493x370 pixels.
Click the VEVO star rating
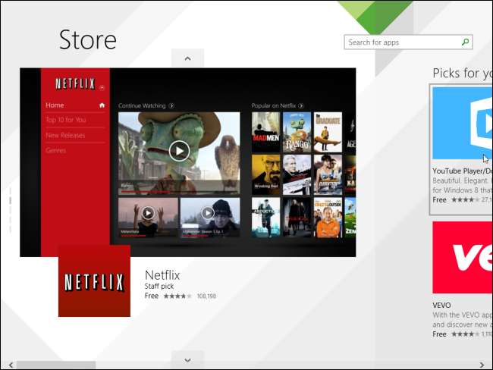pyautogui.click(x=466, y=334)
